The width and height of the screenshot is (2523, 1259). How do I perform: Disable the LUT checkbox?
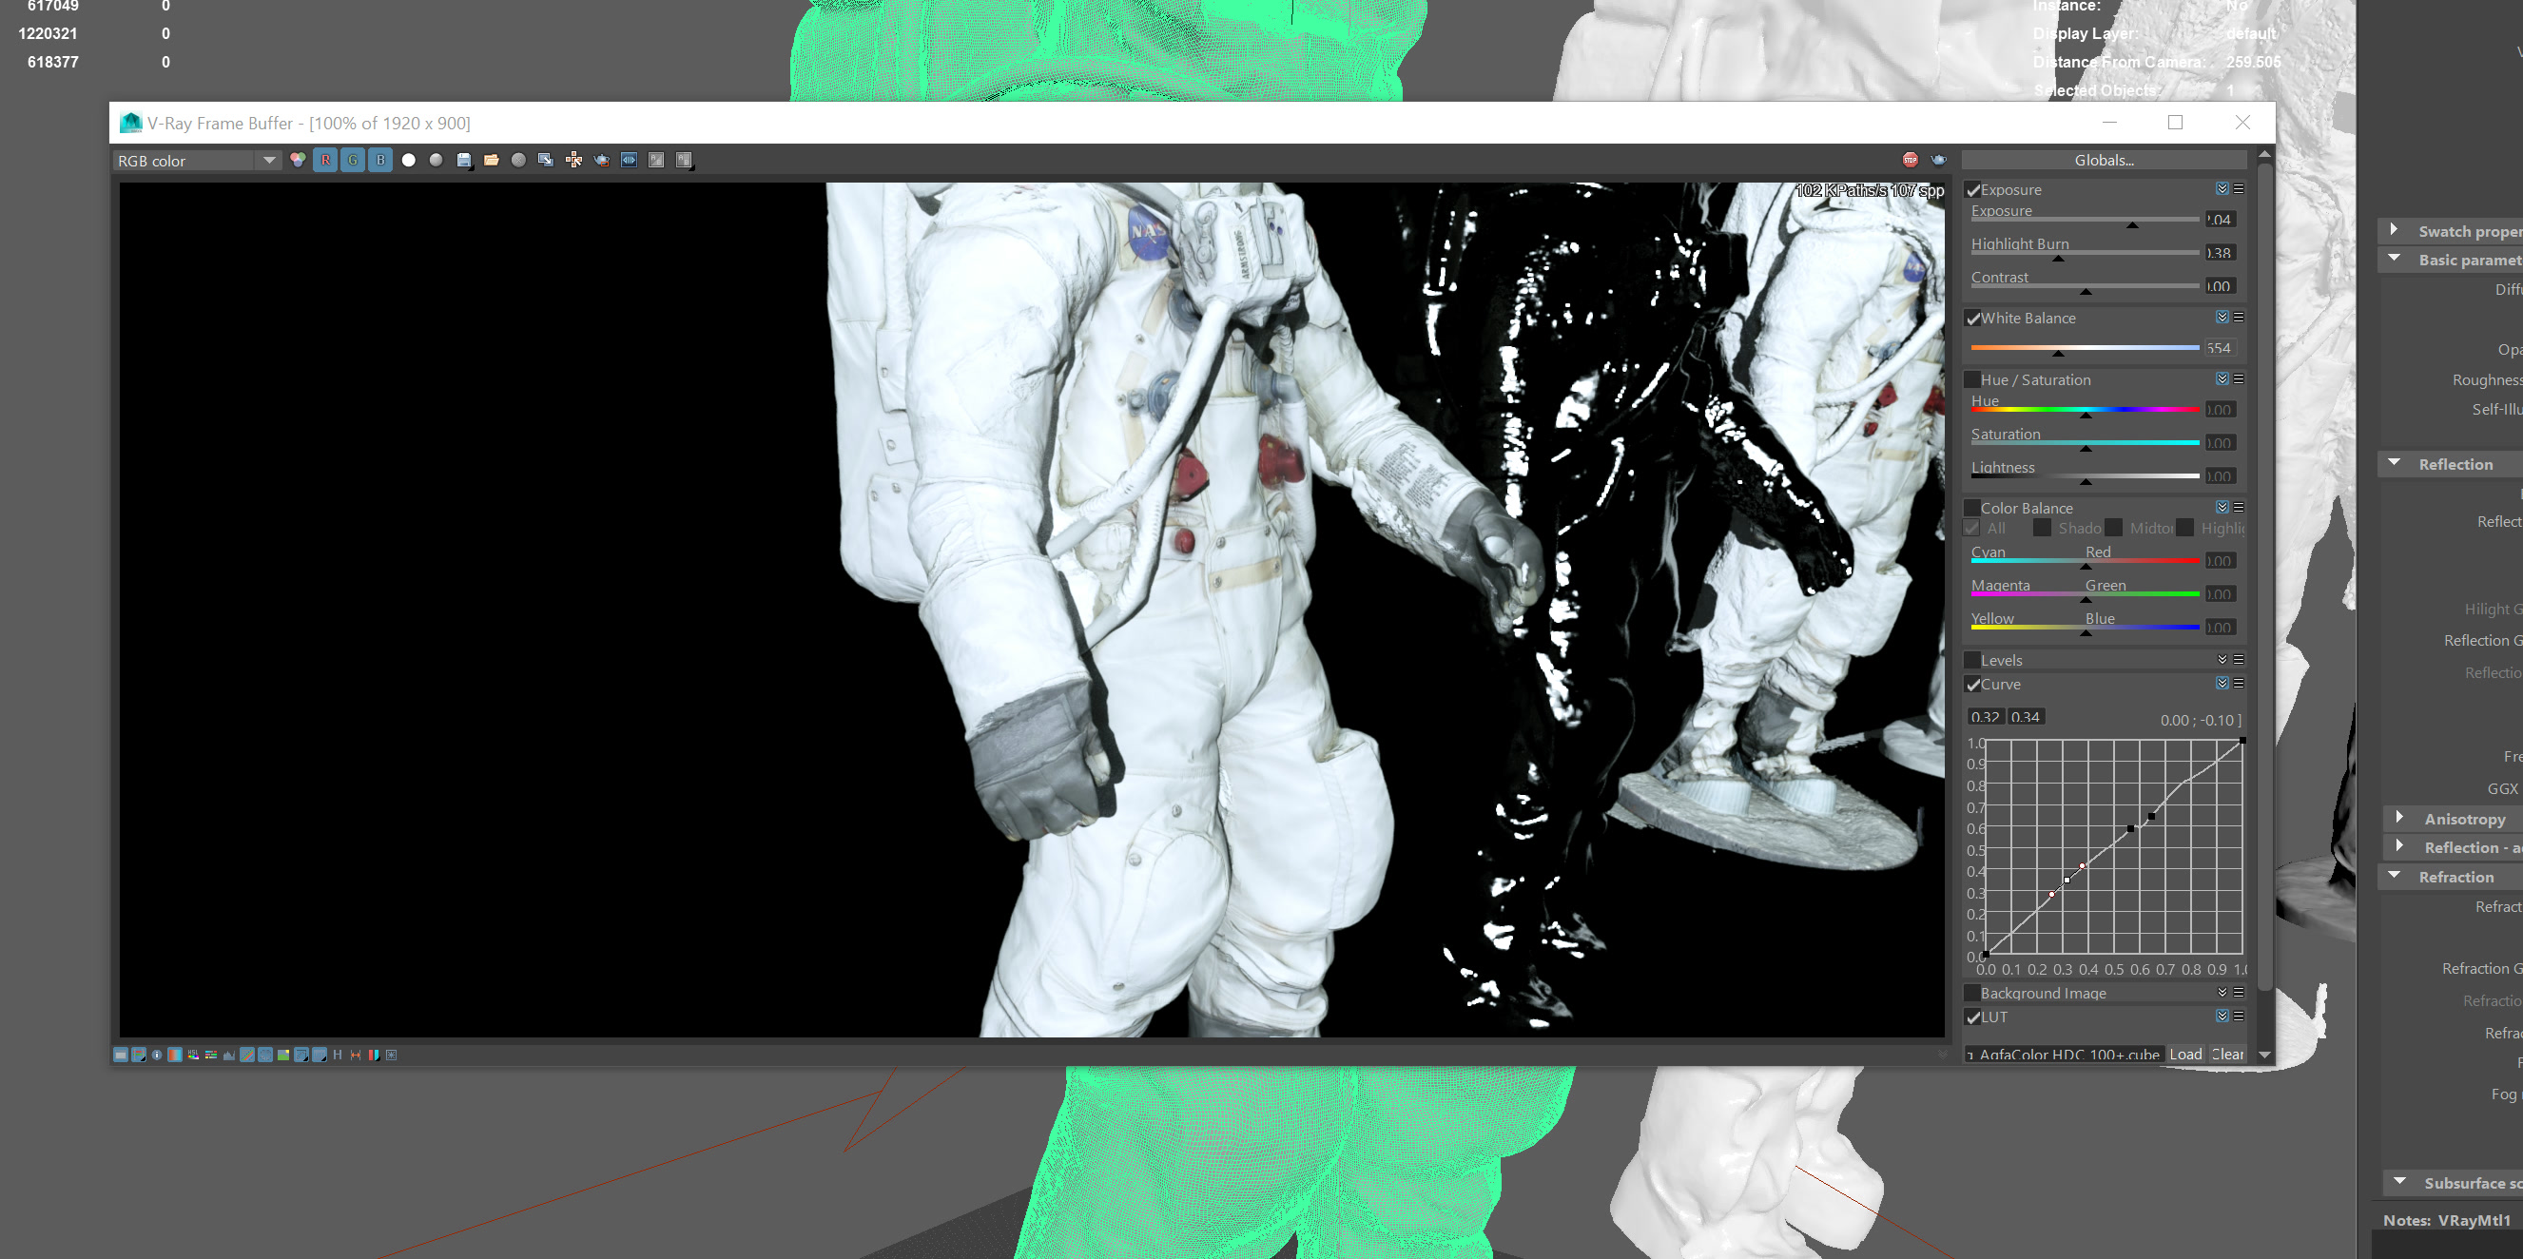coord(1973,1017)
